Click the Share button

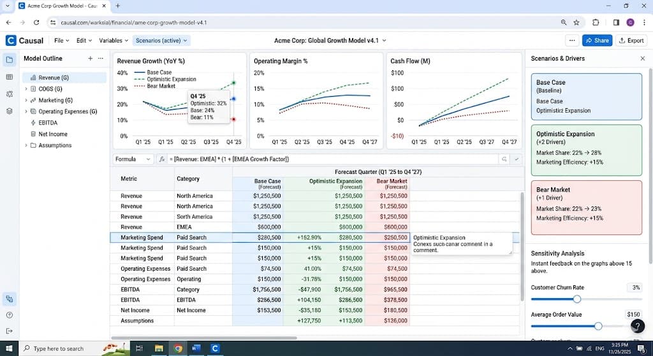coord(597,40)
